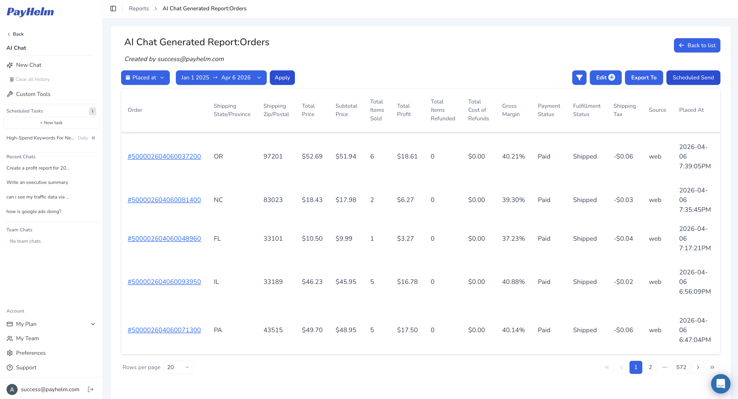The height and width of the screenshot is (399, 738).
Task: Open the chat support bubble icon
Action: (720, 383)
